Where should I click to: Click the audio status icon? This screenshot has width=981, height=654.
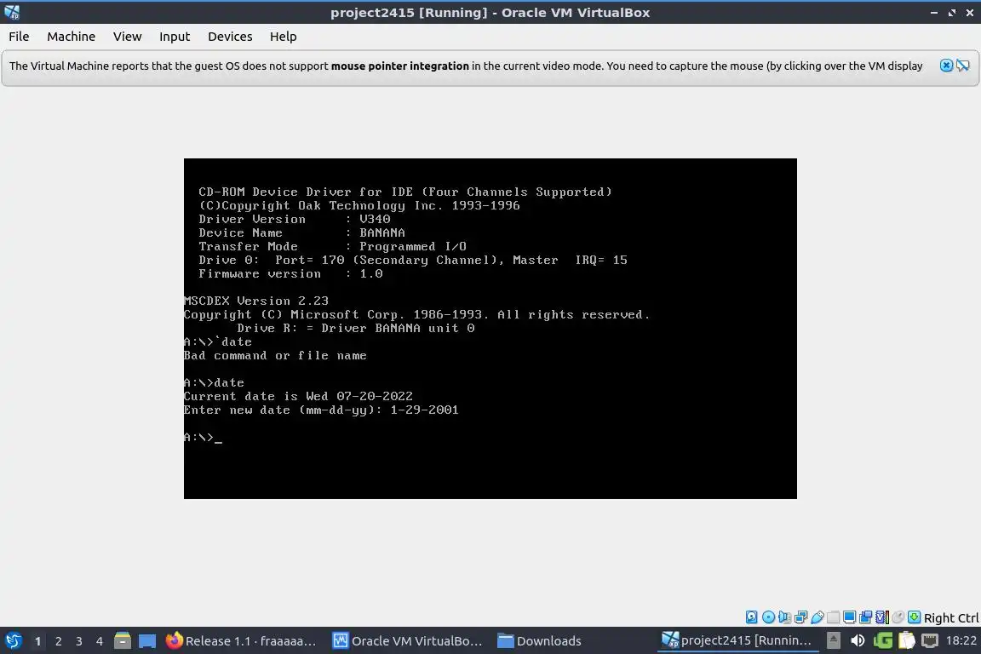click(784, 617)
